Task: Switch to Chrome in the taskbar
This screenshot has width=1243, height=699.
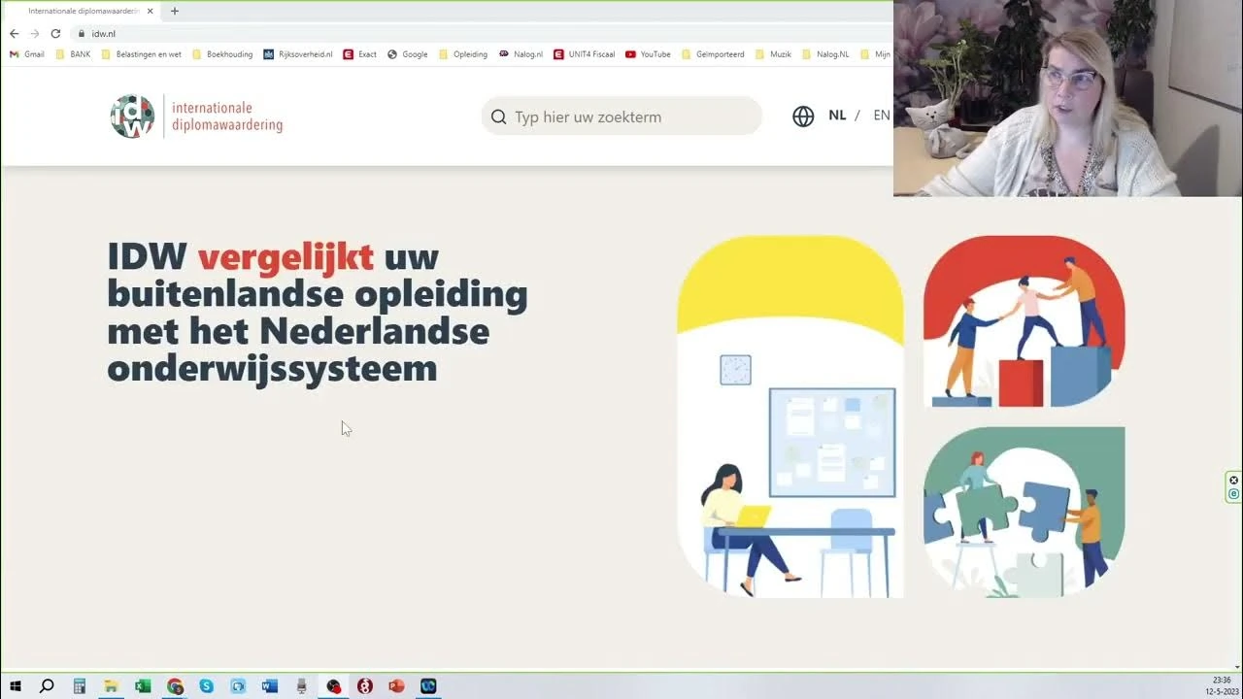Action: pyautogui.click(x=175, y=686)
